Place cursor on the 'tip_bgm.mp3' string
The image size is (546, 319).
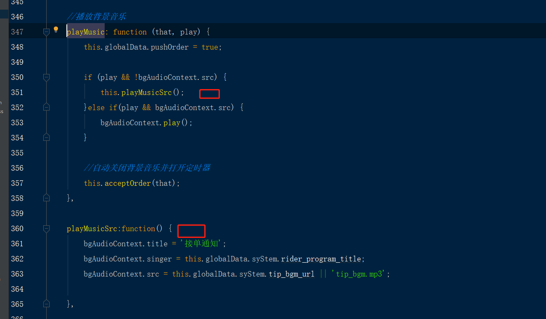point(360,274)
